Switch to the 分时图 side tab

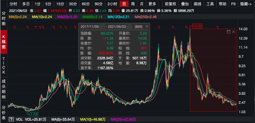4,18
